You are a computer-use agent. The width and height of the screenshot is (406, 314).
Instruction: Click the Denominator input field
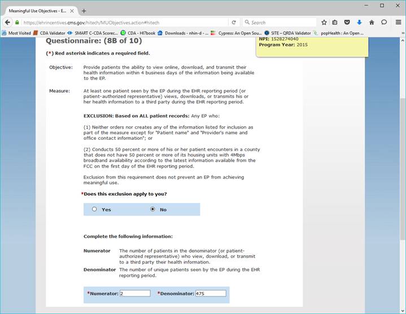coord(210,294)
